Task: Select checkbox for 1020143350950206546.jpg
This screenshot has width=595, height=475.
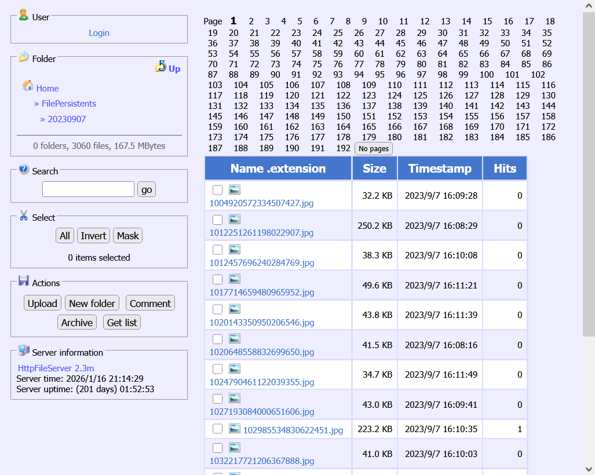Action: 217,309
